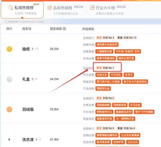Select the search term 洗衣液
This screenshot has height=147, width=161.
tap(28, 140)
